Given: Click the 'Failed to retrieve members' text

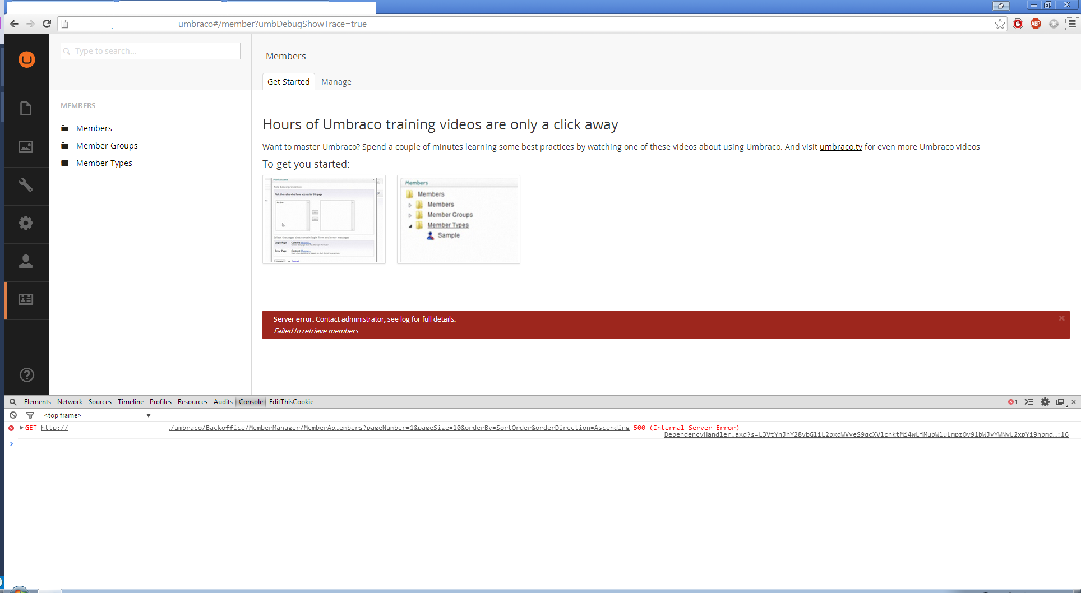Looking at the screenshot, I should pyautogui.click(x=316, y=331).
